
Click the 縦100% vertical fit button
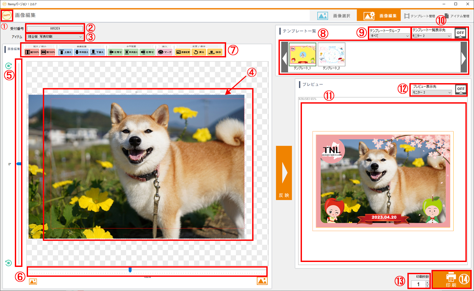click(32, 52)
